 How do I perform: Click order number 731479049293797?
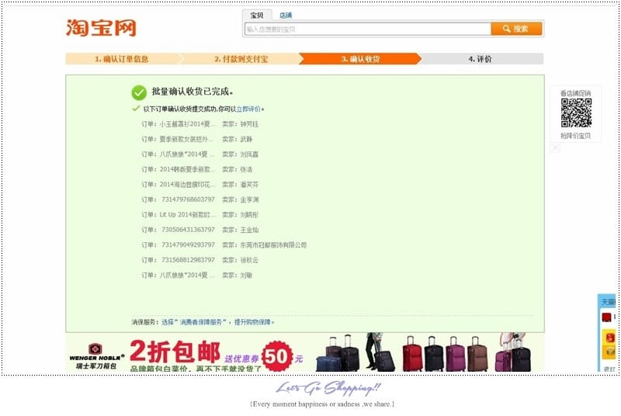click(x=188, y=244)
